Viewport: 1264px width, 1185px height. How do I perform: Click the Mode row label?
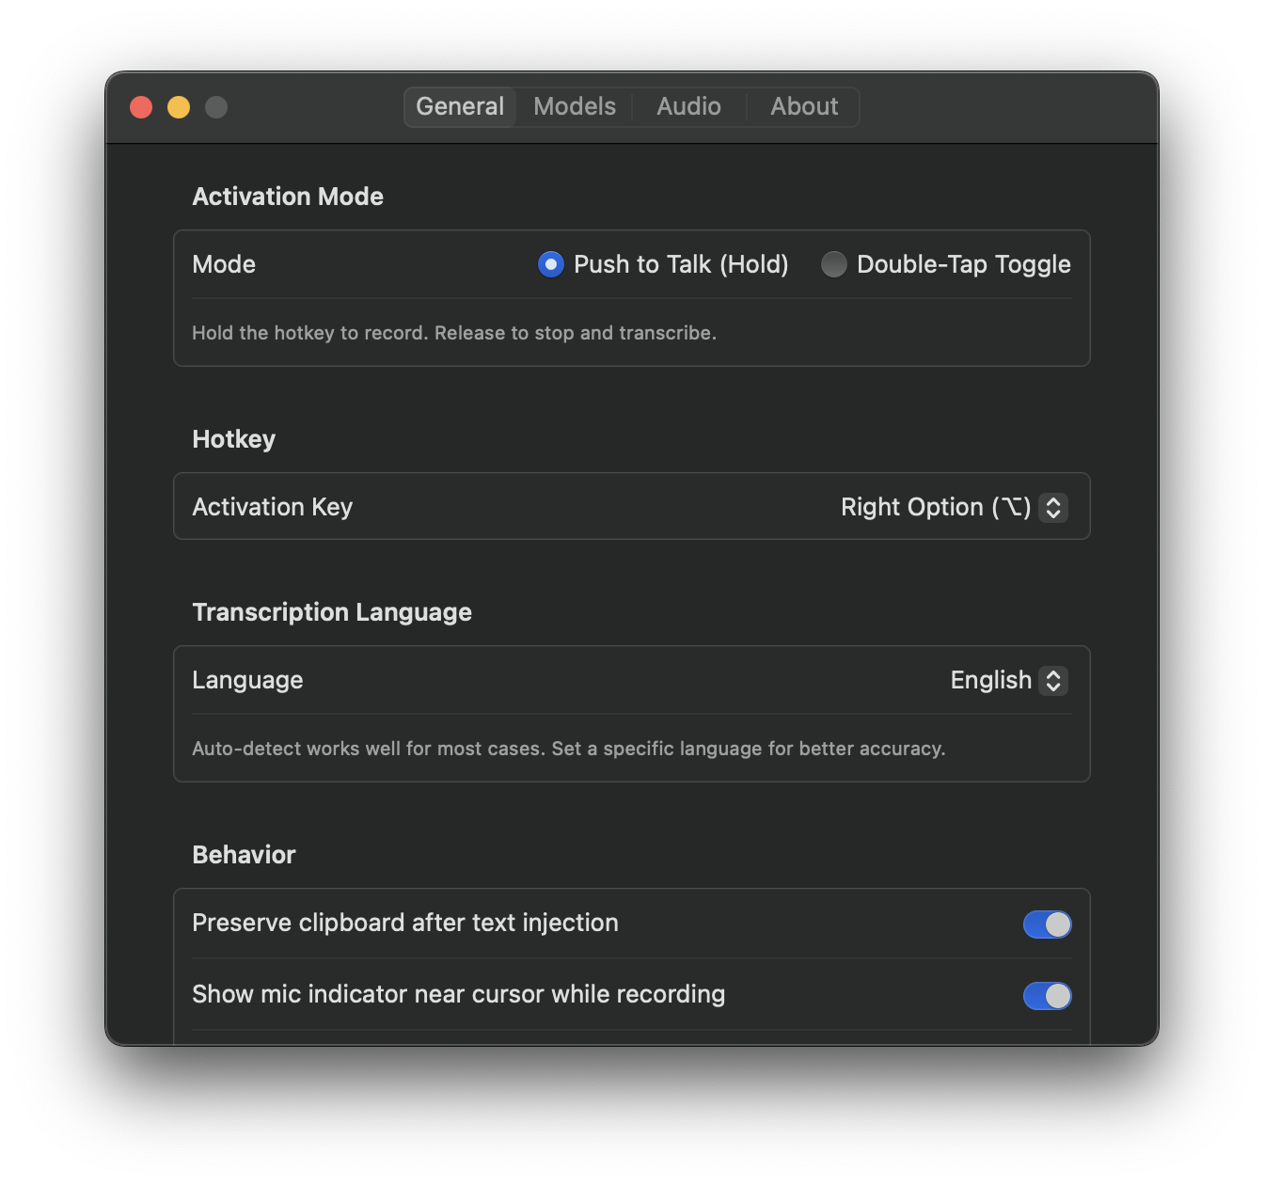224,264
